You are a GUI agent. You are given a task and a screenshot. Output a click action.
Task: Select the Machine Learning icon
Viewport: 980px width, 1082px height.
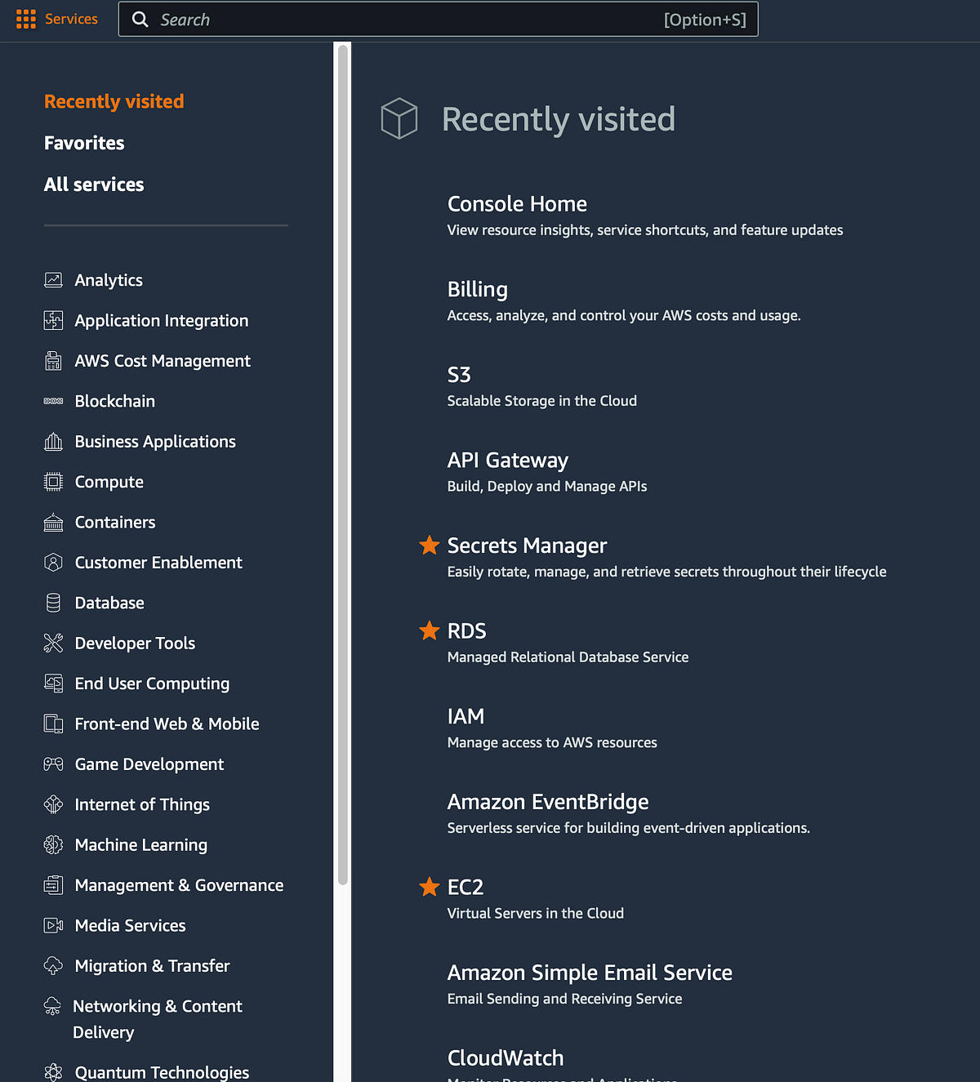point(53,844)
